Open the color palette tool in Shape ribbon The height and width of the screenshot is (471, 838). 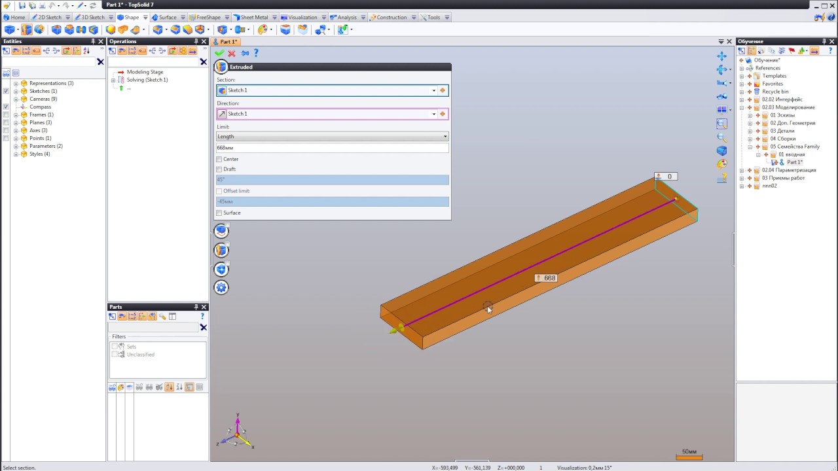pyautogui.click(x=263, y=29)
